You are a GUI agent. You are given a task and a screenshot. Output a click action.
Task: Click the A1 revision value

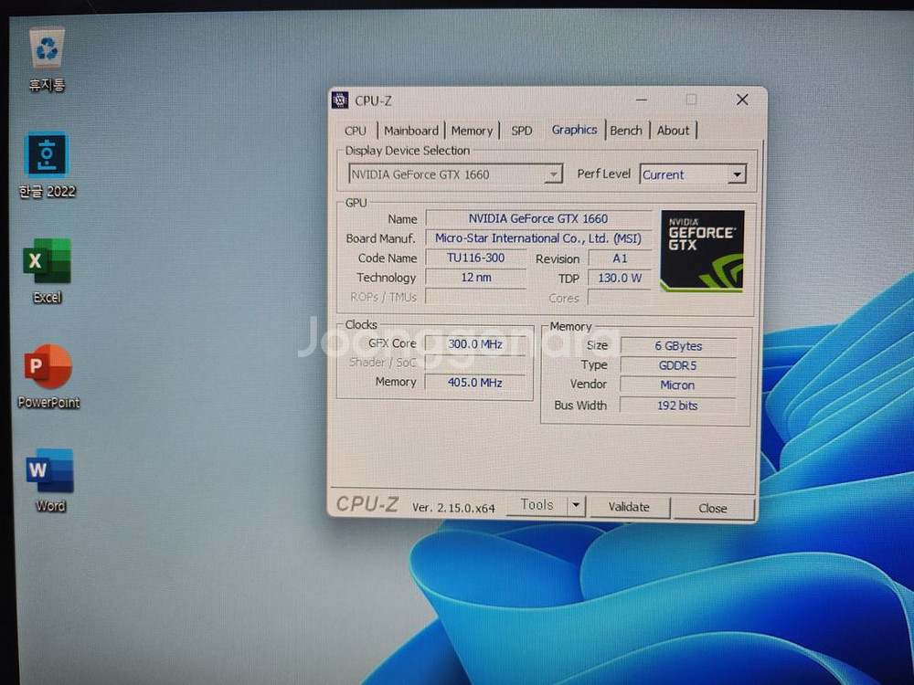[x=621, y=258]
